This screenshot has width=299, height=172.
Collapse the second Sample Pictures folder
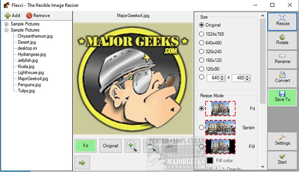(6, 30)
